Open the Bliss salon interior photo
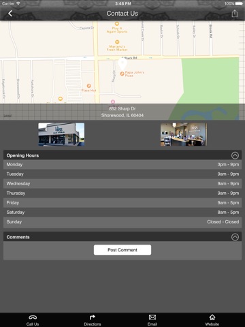Viewport: 245px width, 327px height. [184, 134]
